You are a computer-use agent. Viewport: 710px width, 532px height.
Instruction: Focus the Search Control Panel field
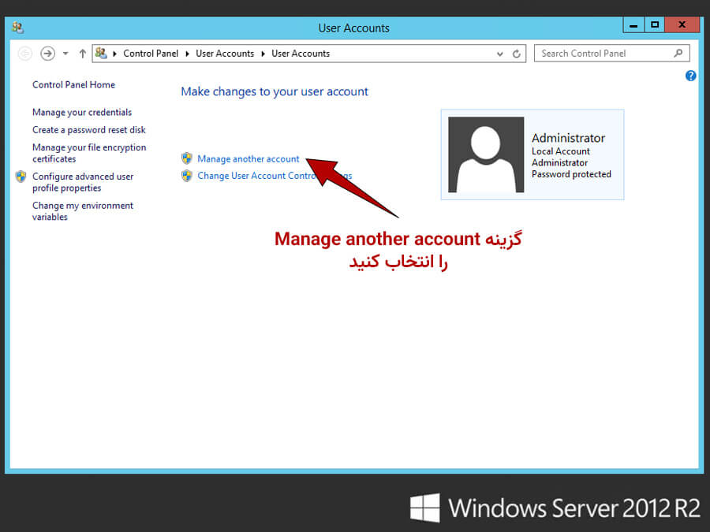(x=611, y=54)
